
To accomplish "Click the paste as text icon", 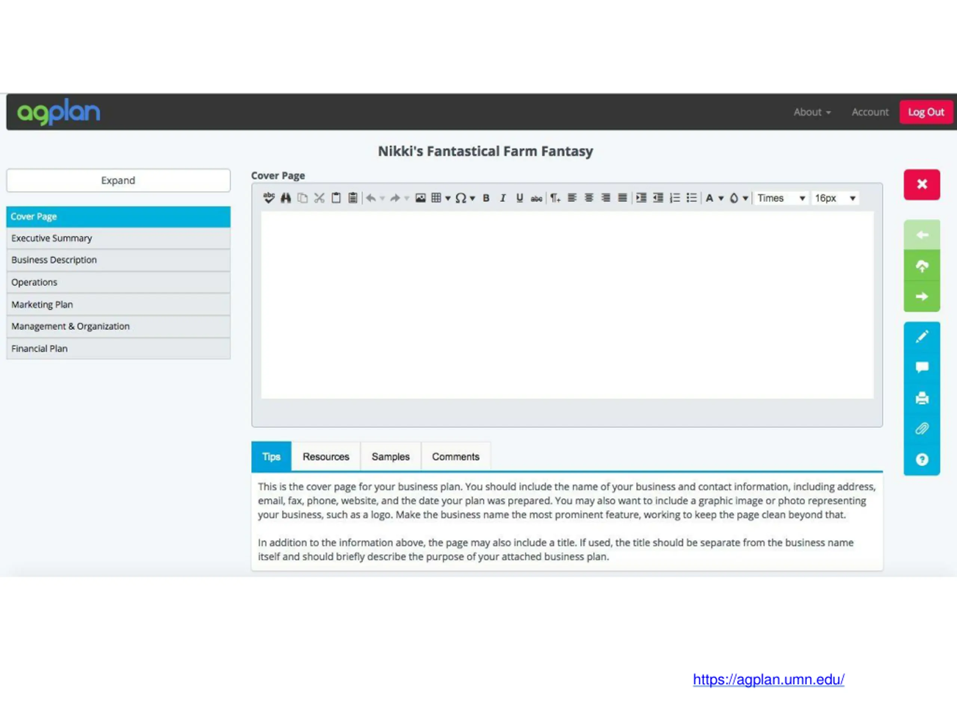I will tap(353, 198).
